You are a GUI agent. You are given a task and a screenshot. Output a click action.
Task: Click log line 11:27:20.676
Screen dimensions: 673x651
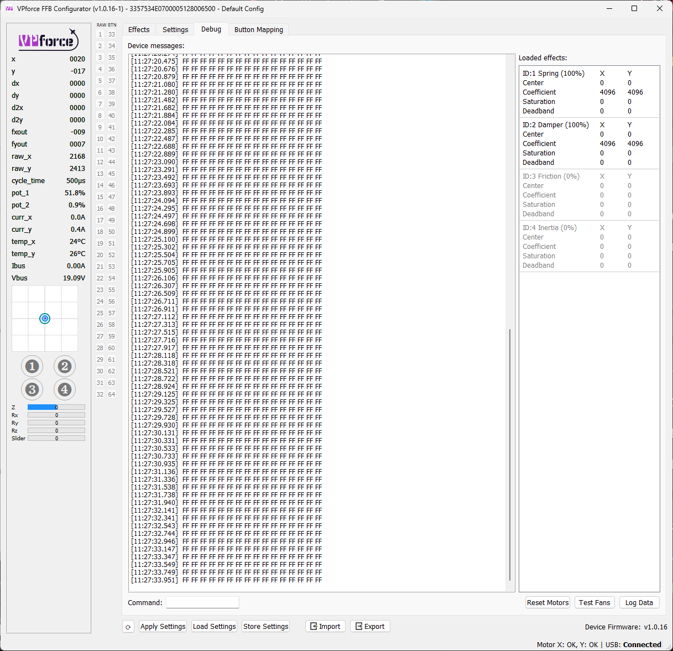226,69
